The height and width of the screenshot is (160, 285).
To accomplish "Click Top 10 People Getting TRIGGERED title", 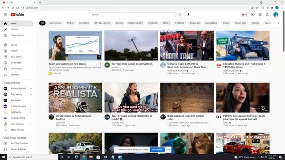I will click(x=132, y=117).
